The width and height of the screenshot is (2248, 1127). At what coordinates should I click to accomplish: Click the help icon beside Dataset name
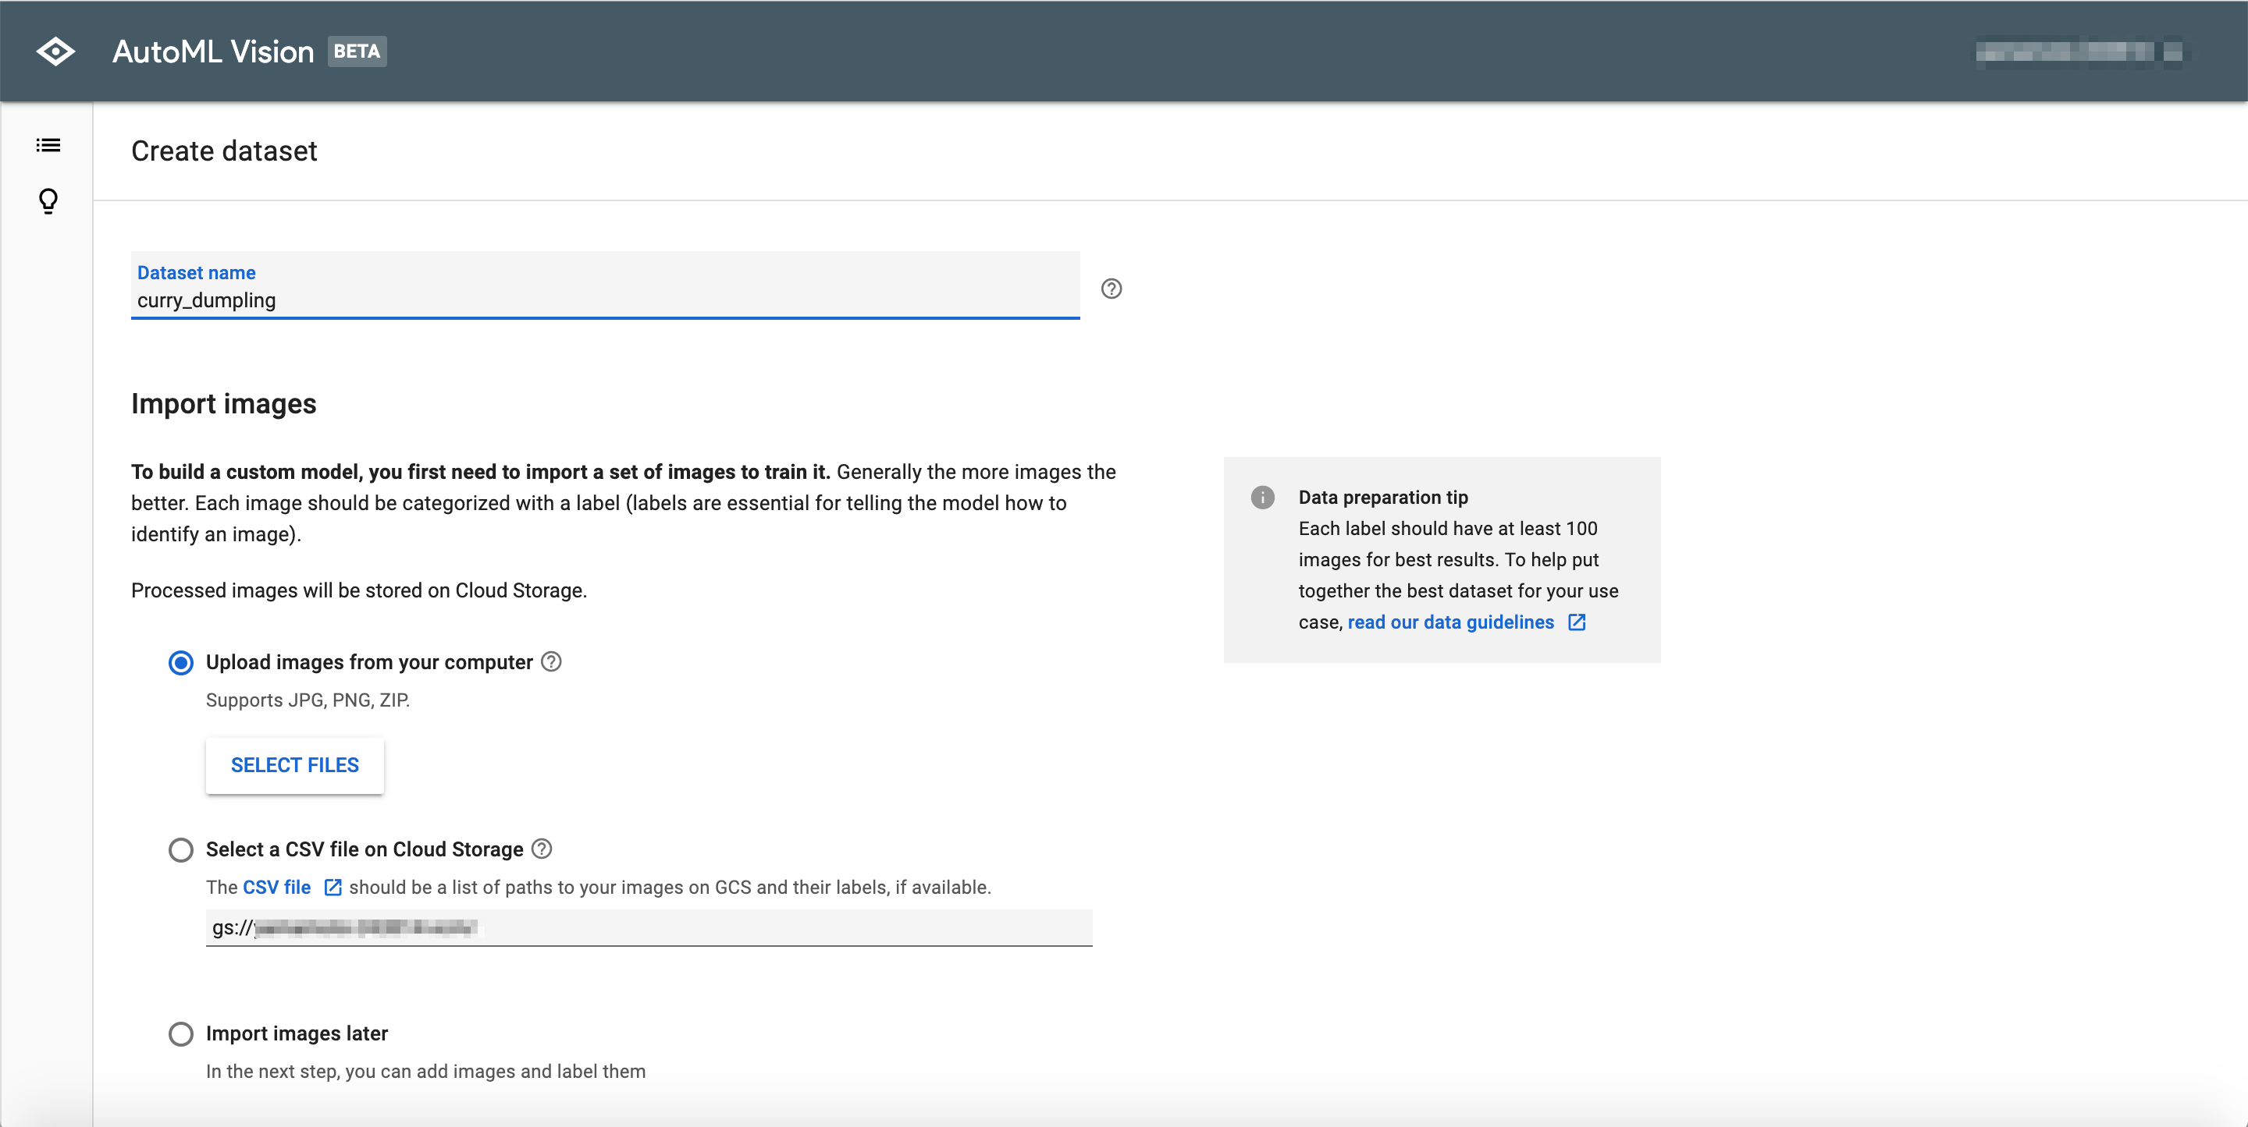pyautogui.click(x=1111, y=289)
